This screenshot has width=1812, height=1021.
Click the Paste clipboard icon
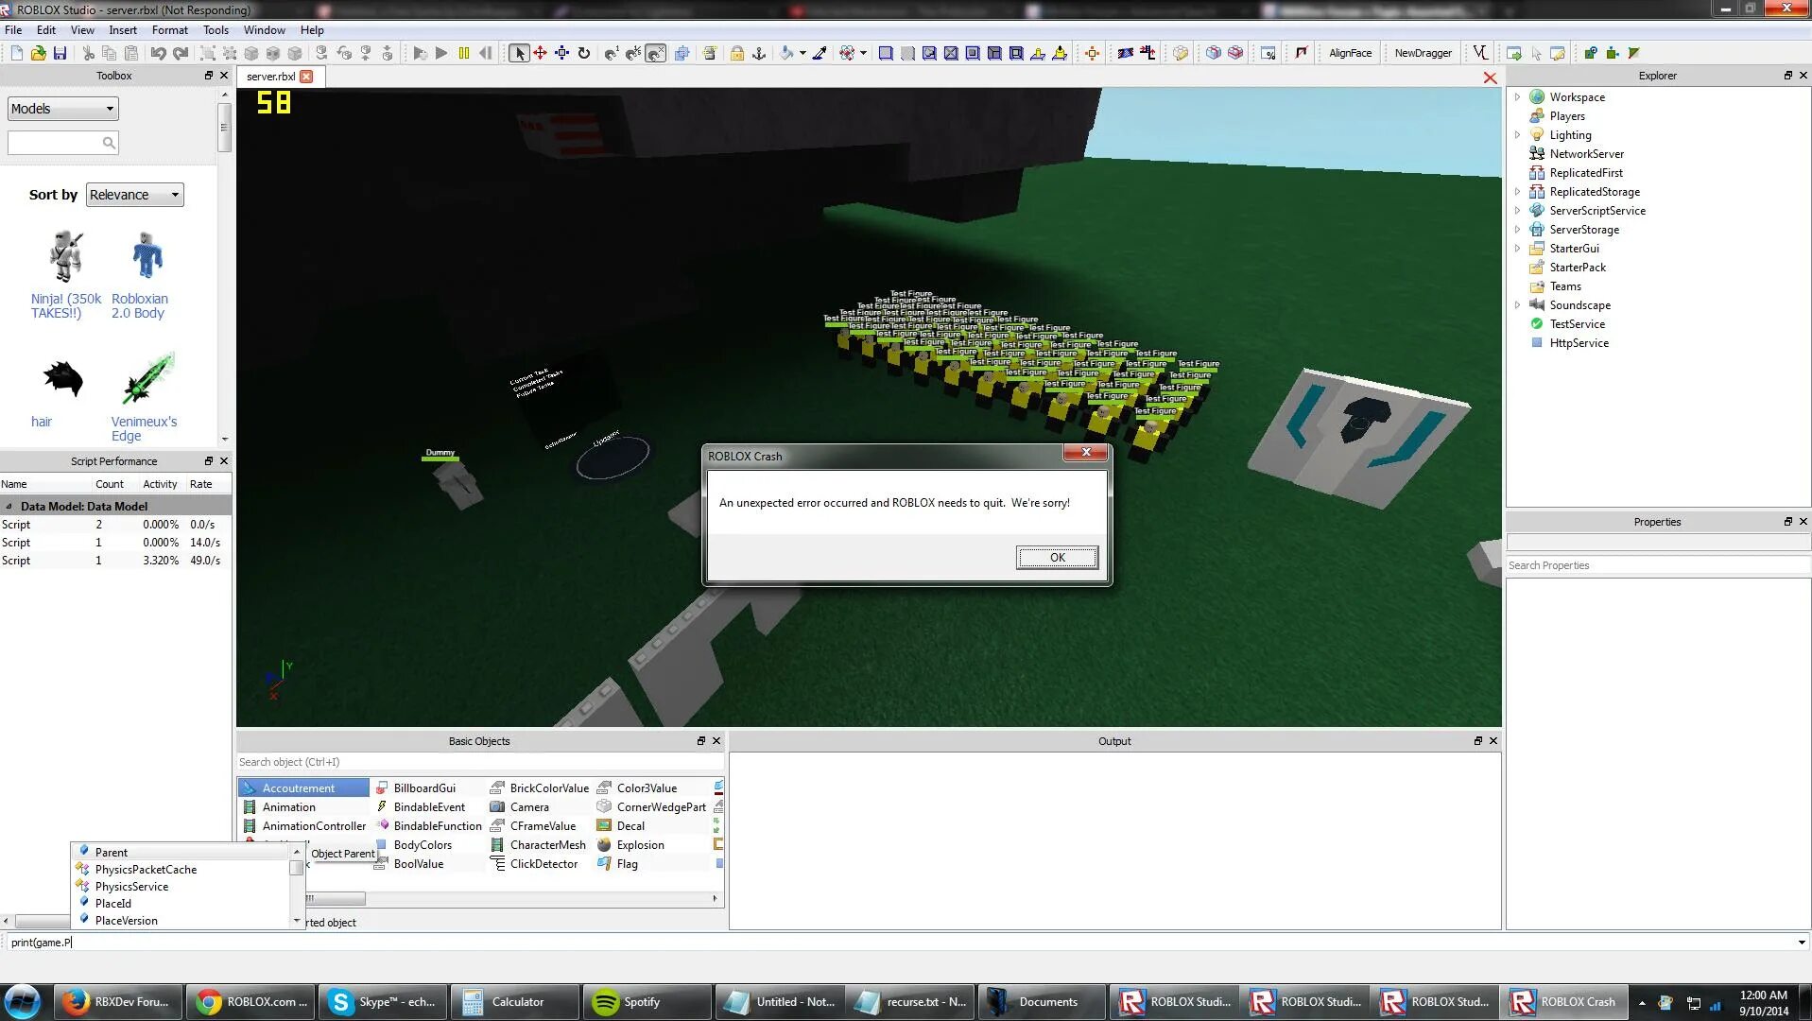pyautogui.click(x=131, y=53)
